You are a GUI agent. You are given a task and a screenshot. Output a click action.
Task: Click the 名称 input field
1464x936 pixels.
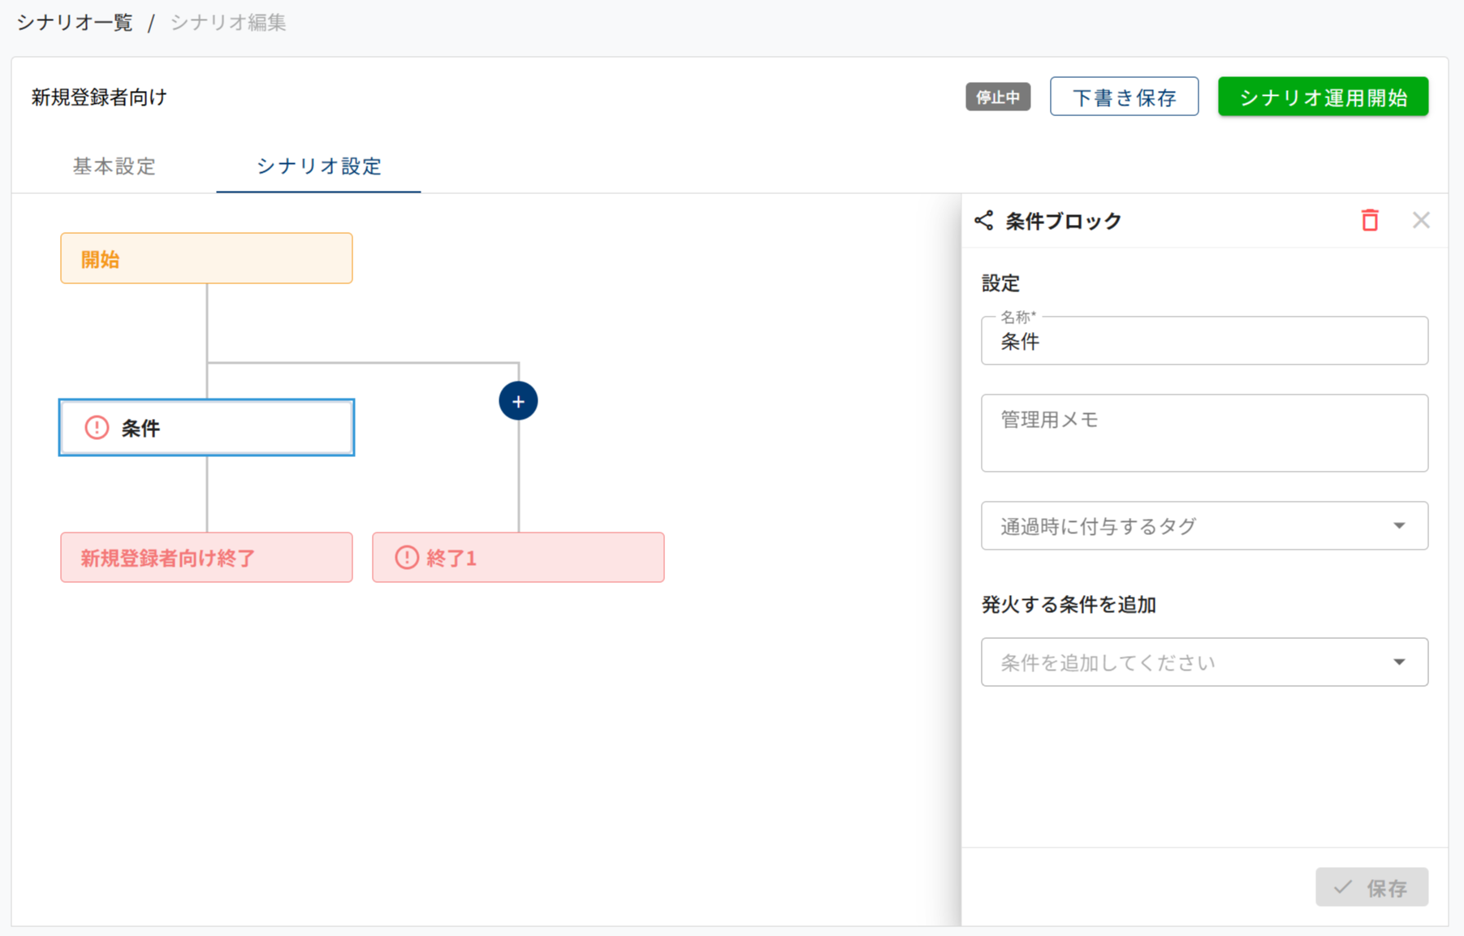[1203, 342]
